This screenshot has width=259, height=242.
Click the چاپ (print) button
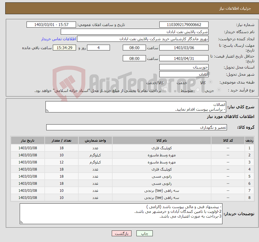[145, 233]
